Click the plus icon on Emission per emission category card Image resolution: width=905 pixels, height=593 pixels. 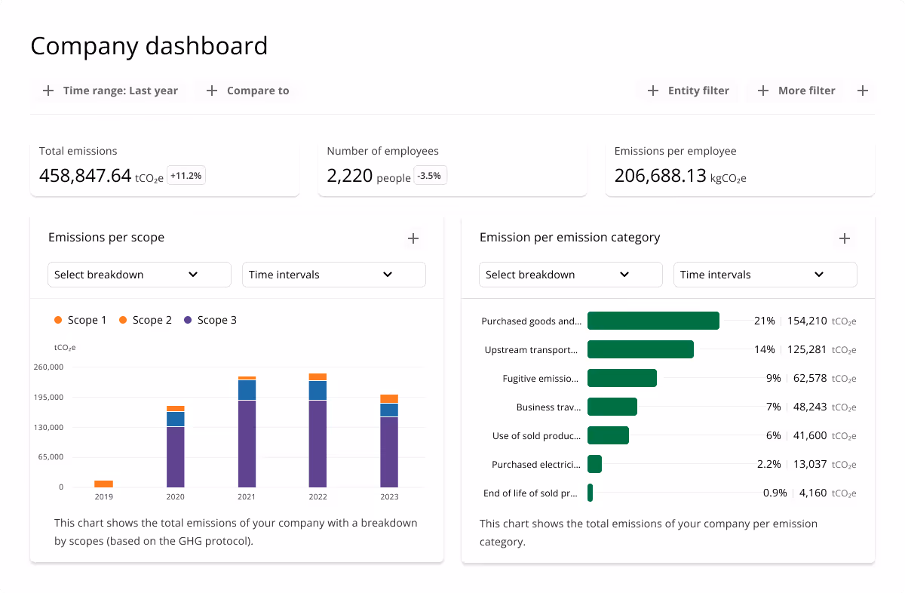845,238
